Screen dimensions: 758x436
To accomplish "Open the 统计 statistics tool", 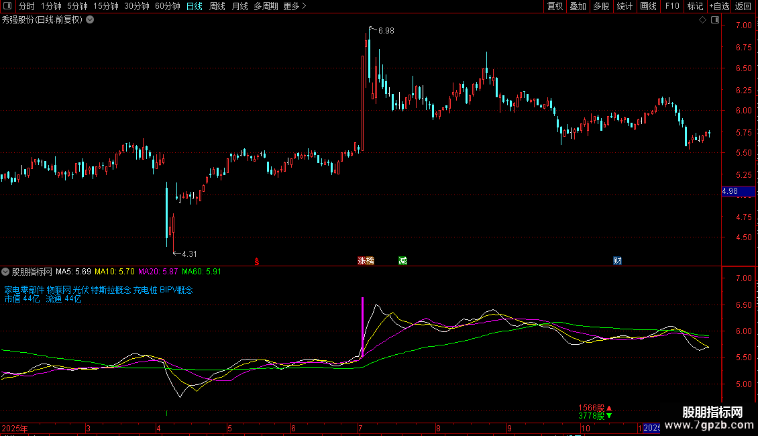I will click(625, 6).
